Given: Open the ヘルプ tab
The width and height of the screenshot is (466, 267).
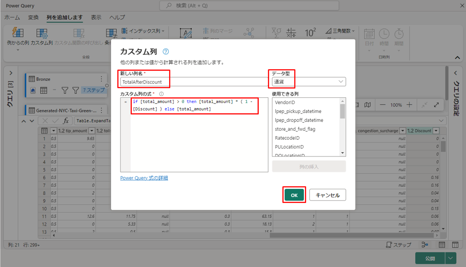Looking at the screenshot, I should coord(117,17).
